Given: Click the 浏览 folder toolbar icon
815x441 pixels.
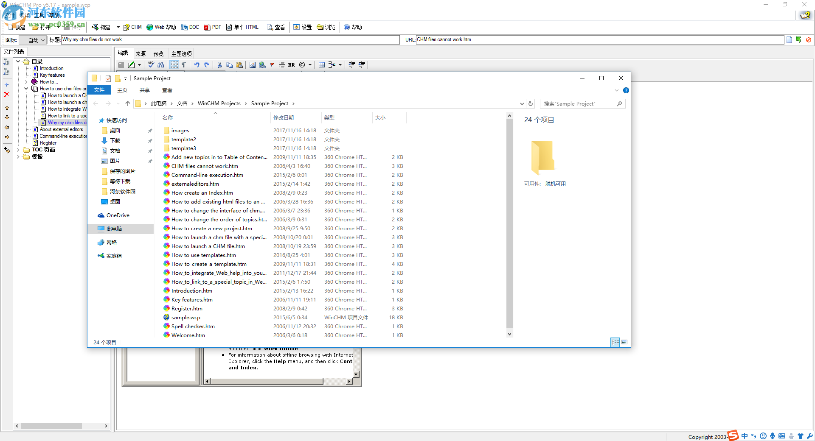Looking at the screenshot, I should 320,27.
